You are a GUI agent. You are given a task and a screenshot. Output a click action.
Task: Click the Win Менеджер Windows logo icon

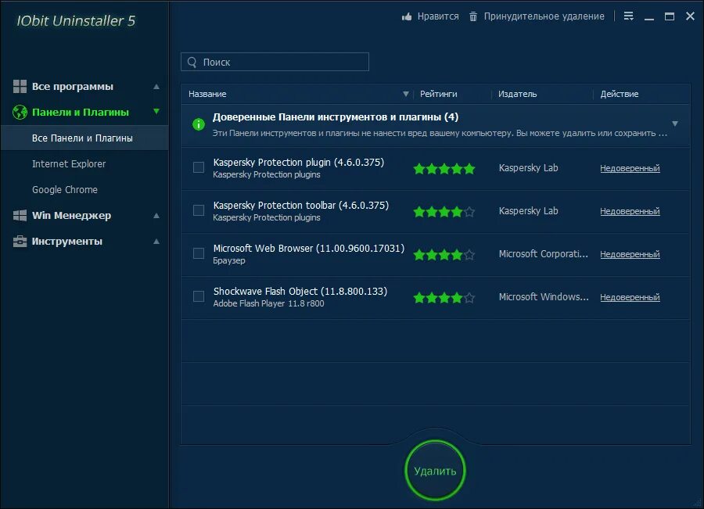tap(20, 216)
